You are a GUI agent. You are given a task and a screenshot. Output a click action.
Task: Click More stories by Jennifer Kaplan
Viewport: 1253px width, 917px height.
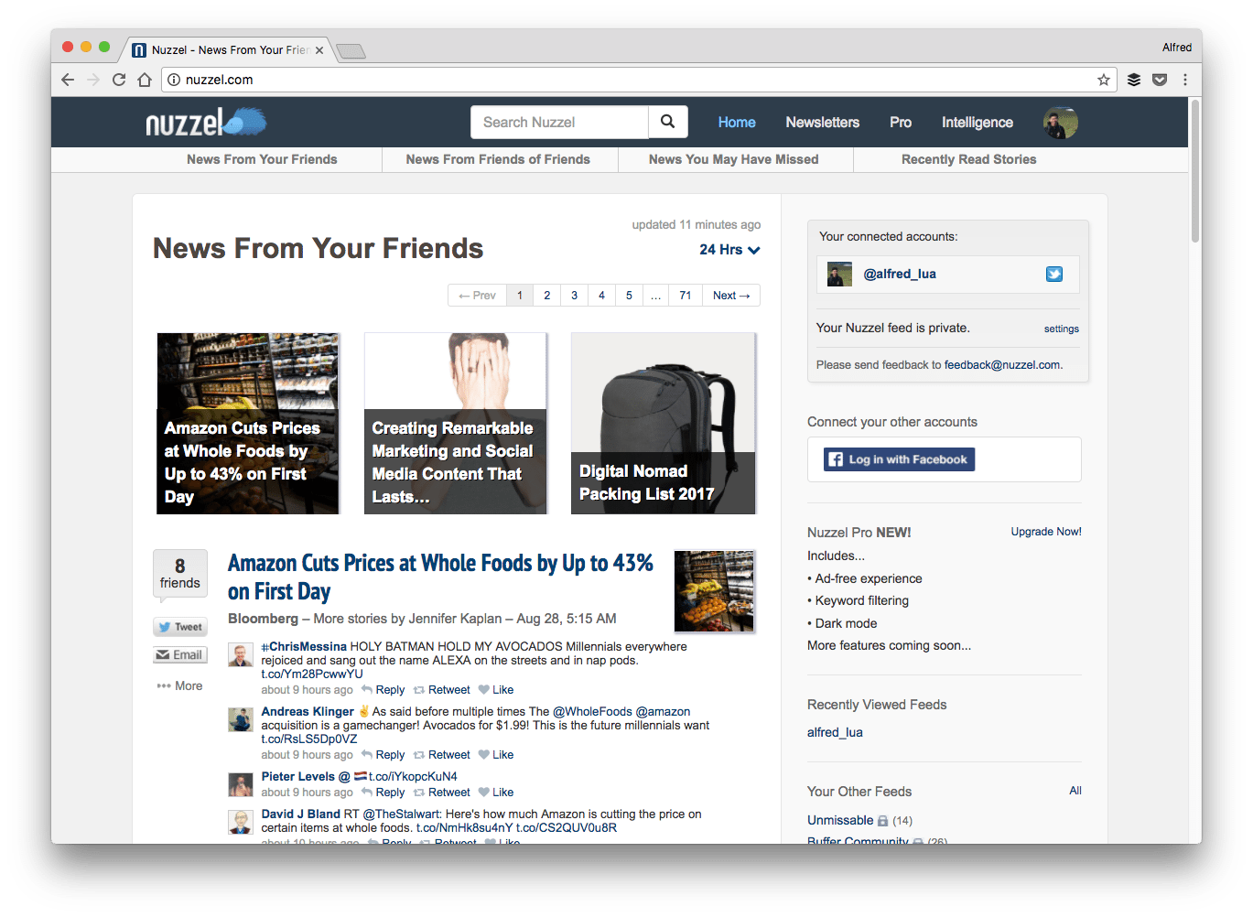[407, 619]
